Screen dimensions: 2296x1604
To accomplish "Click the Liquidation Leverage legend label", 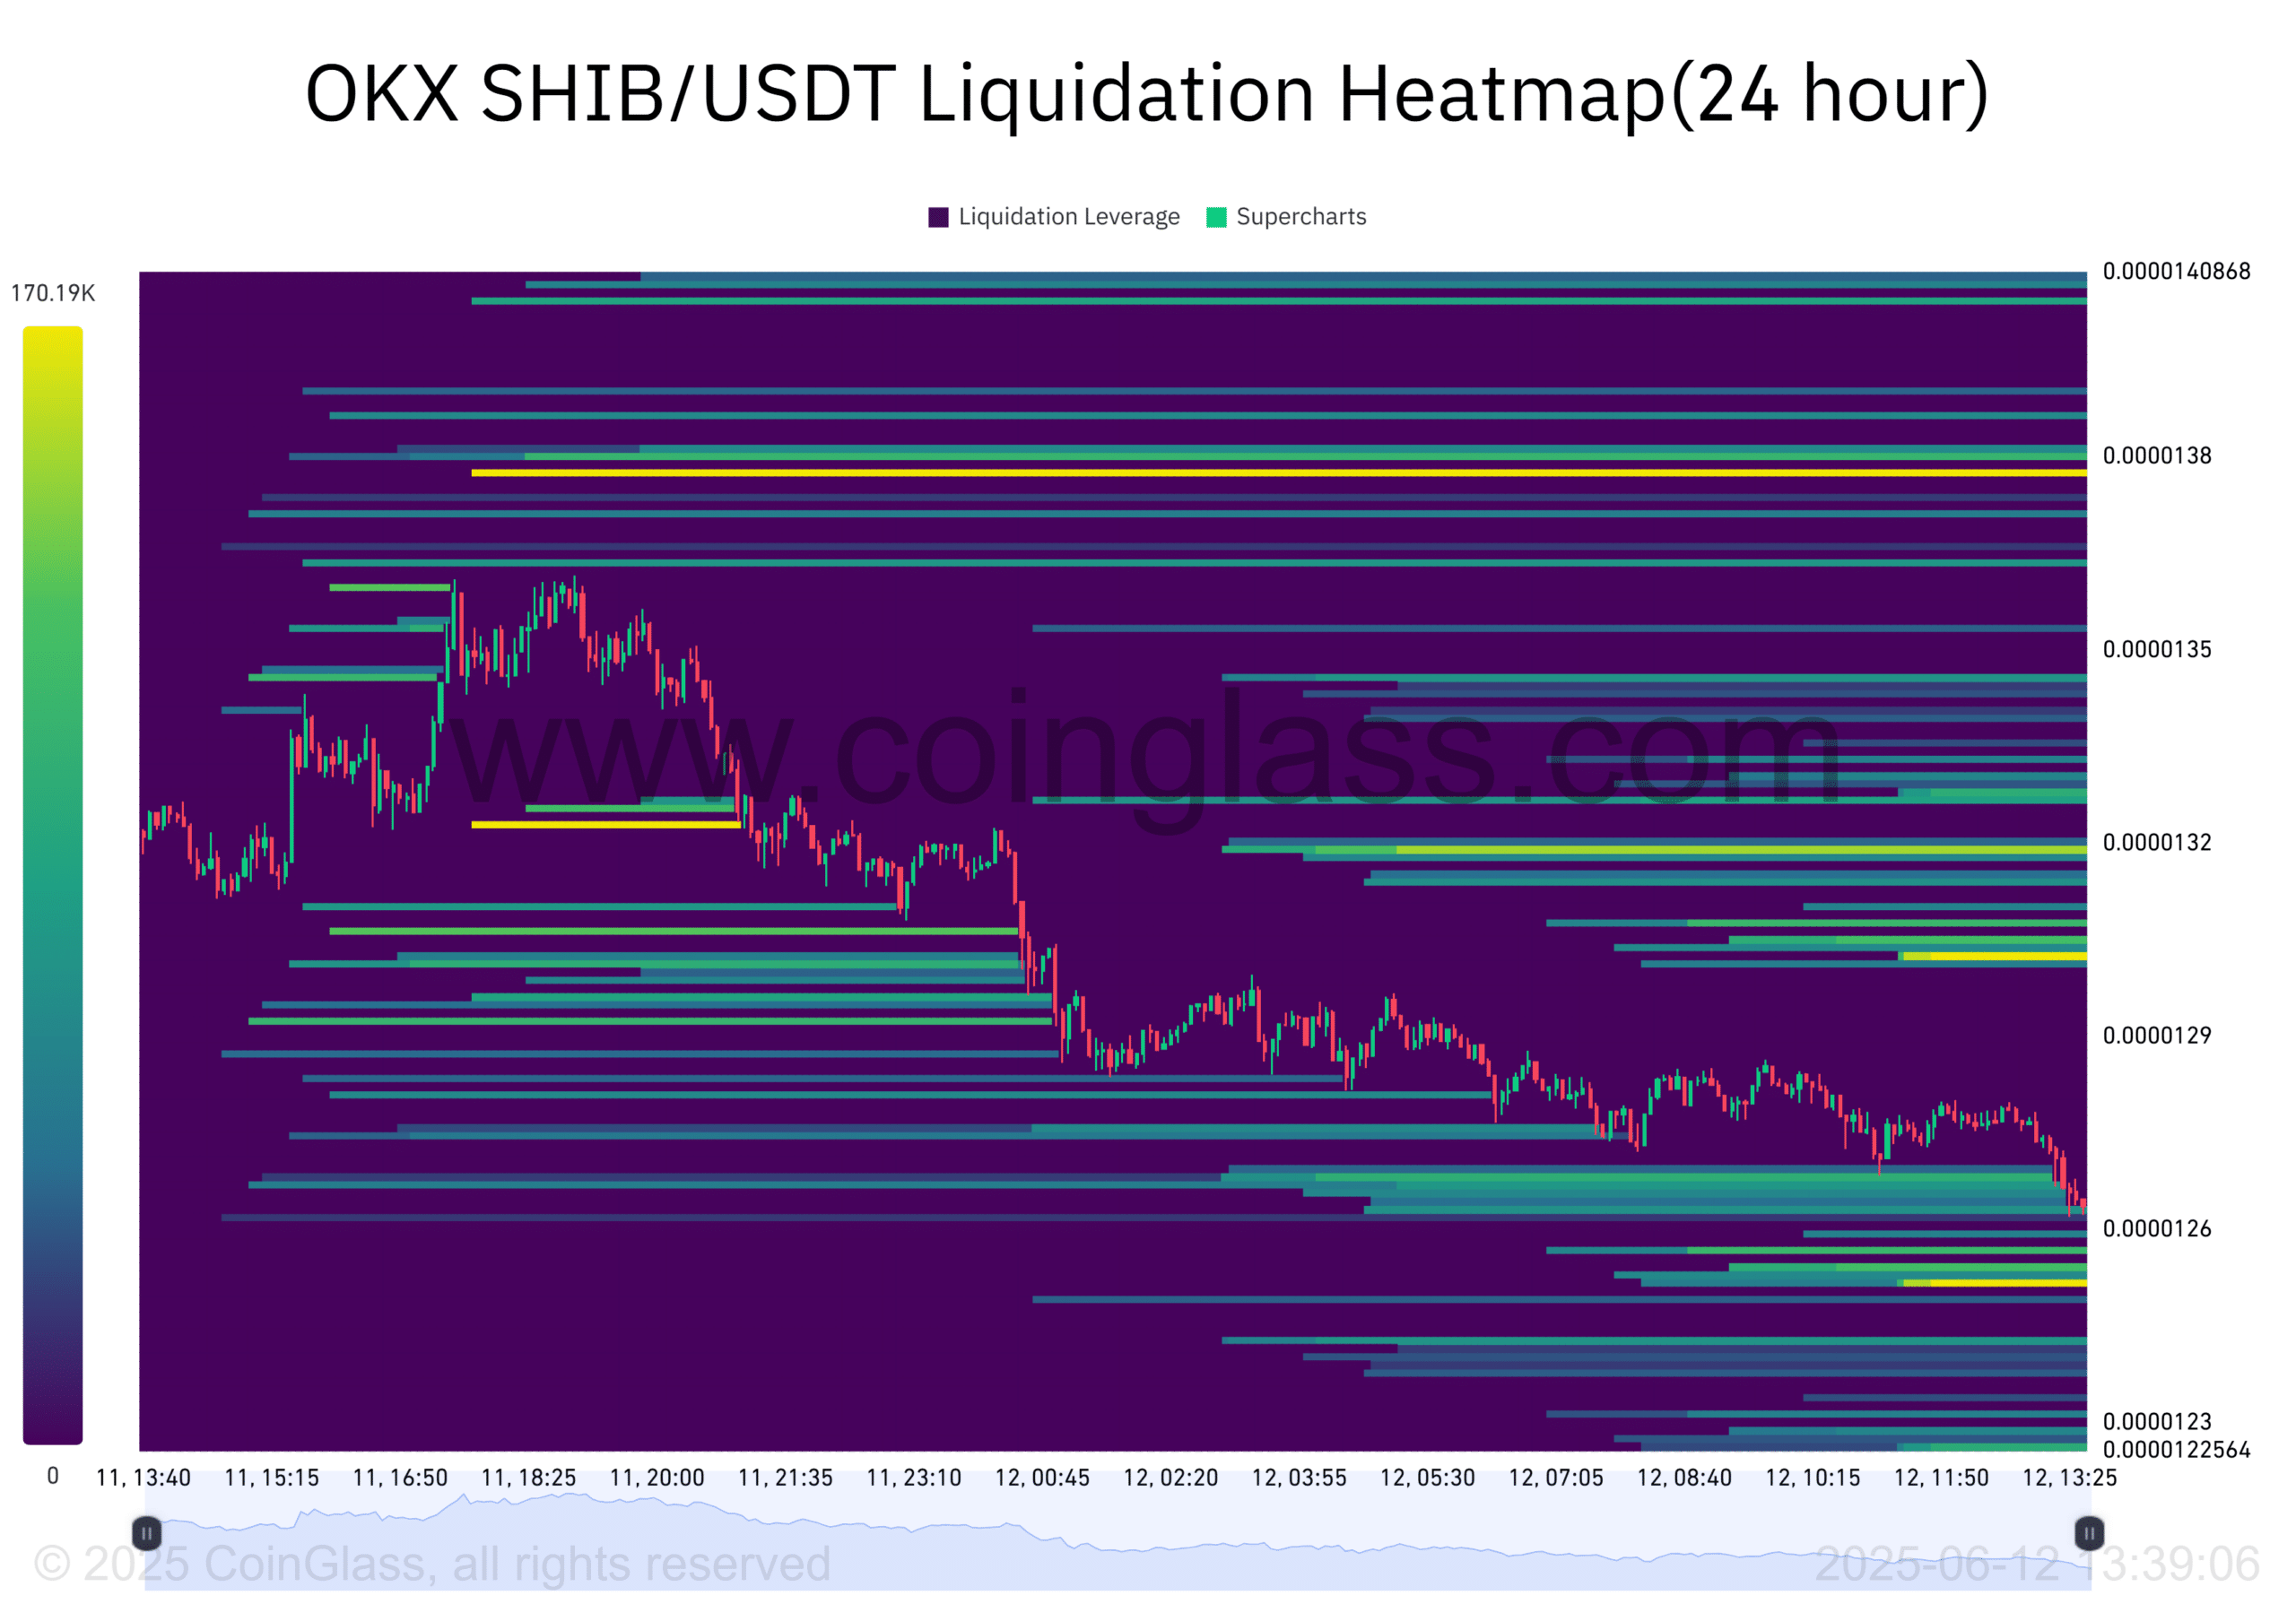I will tap(1069, 217).
